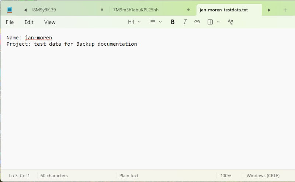
Task: Click the misspelled word jan-moren
Action: tap(38, 38)
